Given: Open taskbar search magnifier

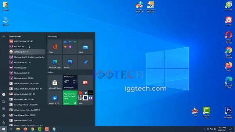Looking at the screenshot, I should 11,129.
